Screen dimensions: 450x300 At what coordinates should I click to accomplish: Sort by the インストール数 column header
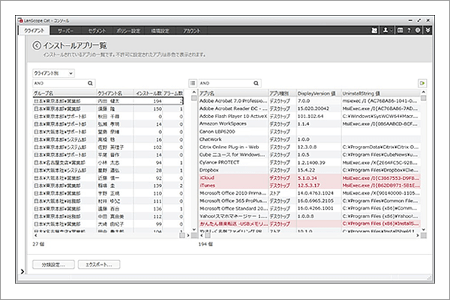pos(148,92)
